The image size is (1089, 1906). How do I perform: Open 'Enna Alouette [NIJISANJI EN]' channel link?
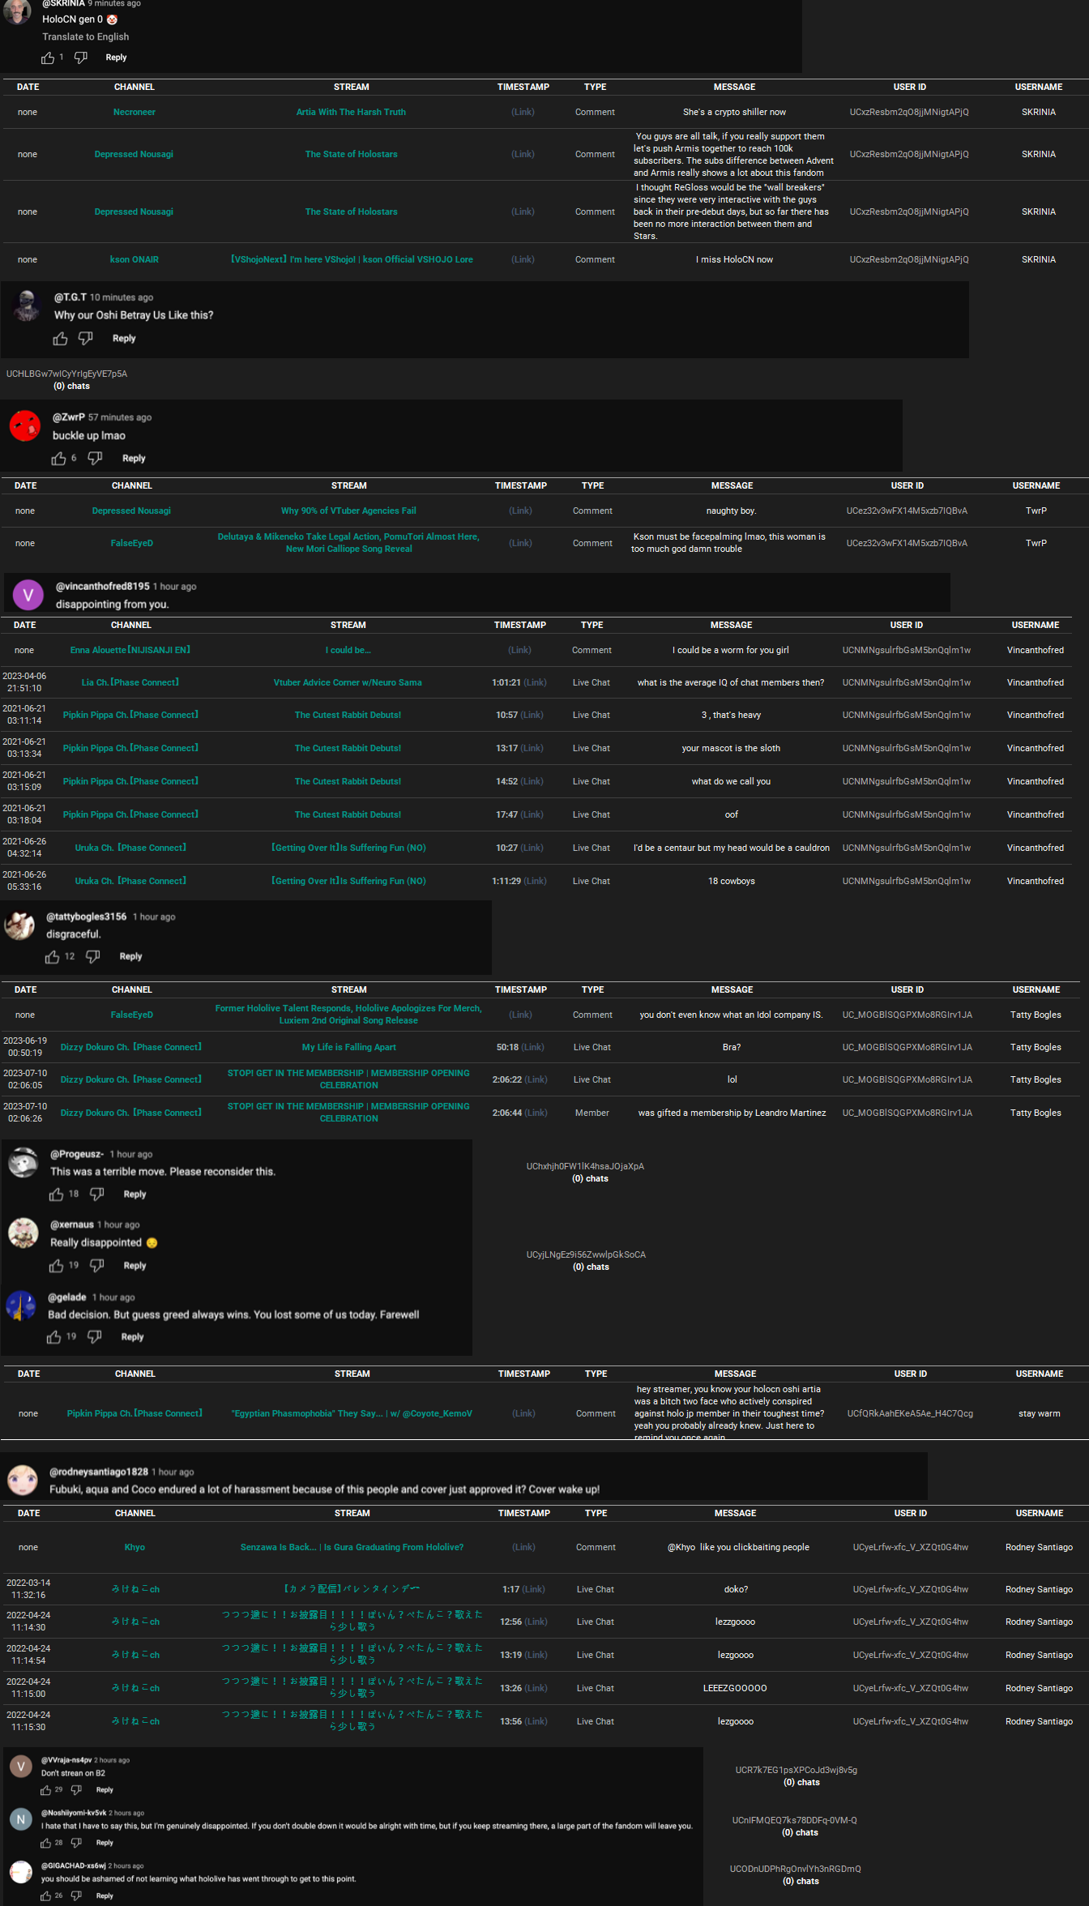[130, 651]
